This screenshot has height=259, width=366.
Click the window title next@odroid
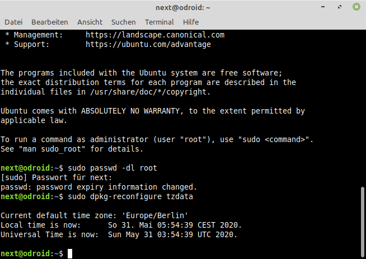183,7
